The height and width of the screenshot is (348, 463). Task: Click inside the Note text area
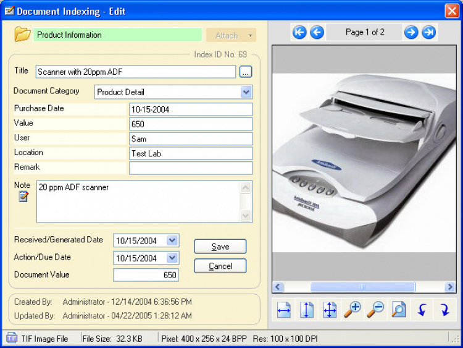point(138,202)
